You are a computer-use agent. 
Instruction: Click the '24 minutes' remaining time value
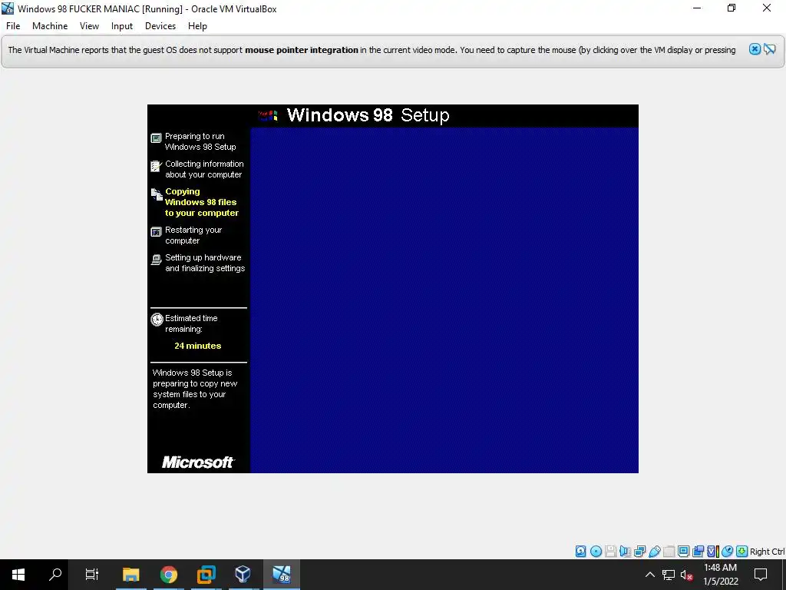click(x=197, y=346)
